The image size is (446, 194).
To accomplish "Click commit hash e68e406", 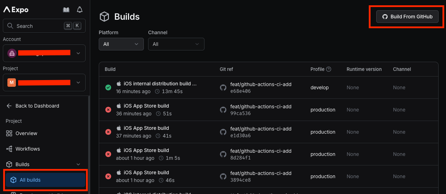I will [x=240, y=91].
